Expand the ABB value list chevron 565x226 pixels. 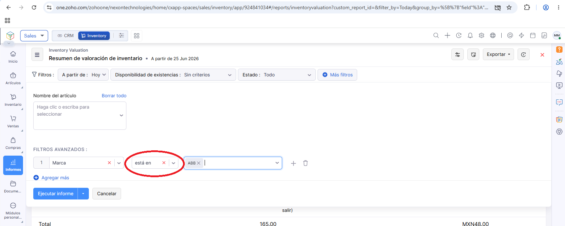coord(277,163)
